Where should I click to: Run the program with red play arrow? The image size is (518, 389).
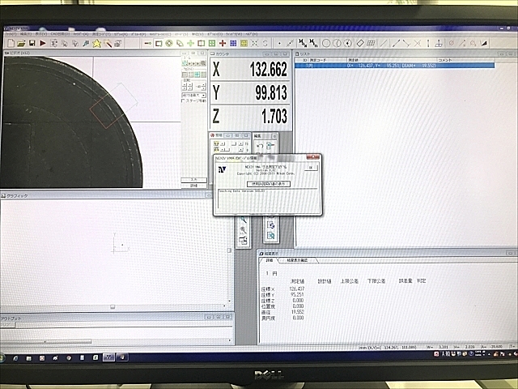point(43,43)
